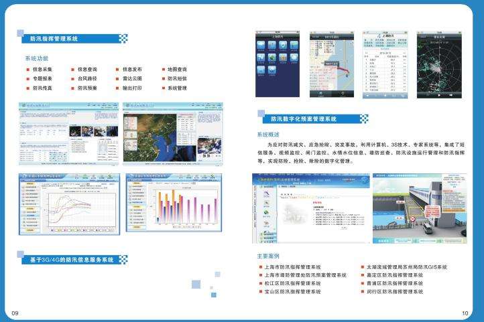Tap the play icon on radar phone screen

[438, 94]
